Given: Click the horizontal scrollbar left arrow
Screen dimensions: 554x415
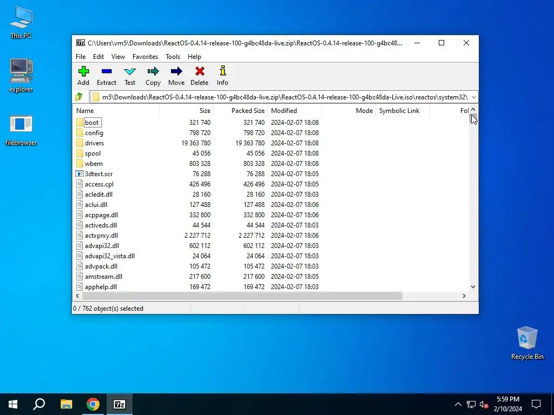Looking at the screenshot, I should (x=78, y=296).
